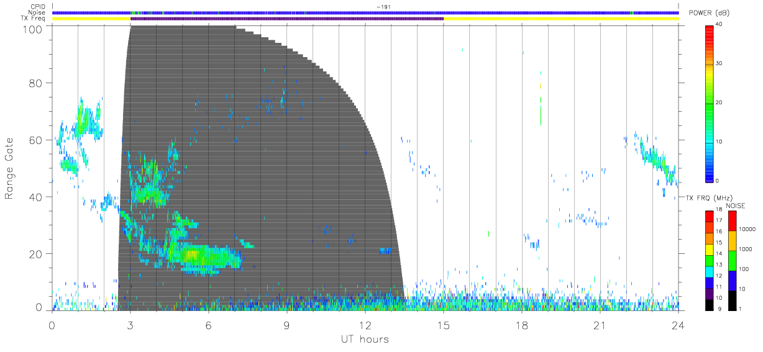This screenshot has width=763, height=352.
Task: Click the 3 tick on UT hours axis
Action: pos(130,325)
